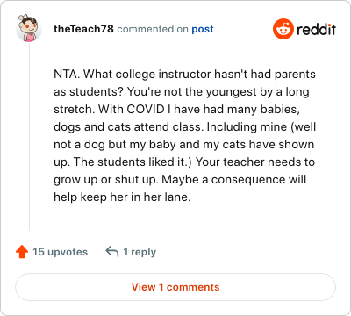Click the phrase "college instructor" in first line
This screenshot has height=316, width=351.
[163, 75]
